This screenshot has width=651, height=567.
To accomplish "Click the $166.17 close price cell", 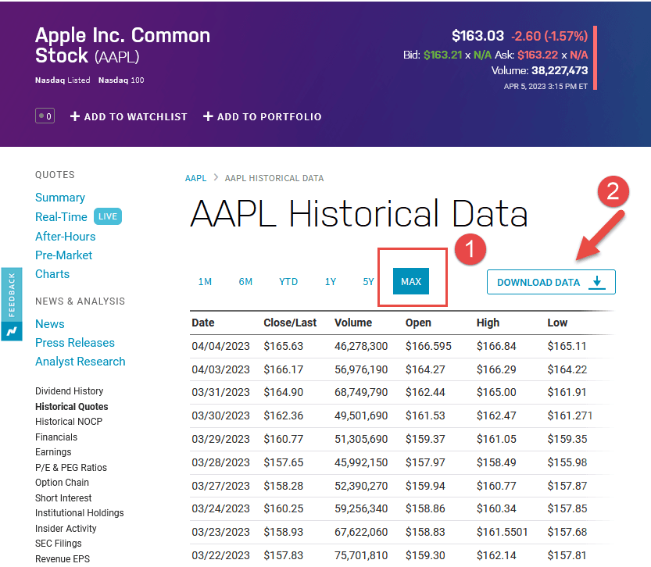I will (x=283, y=369).
